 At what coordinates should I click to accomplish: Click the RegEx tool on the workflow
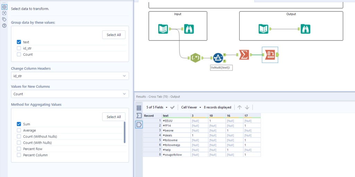tap(195, 58)
